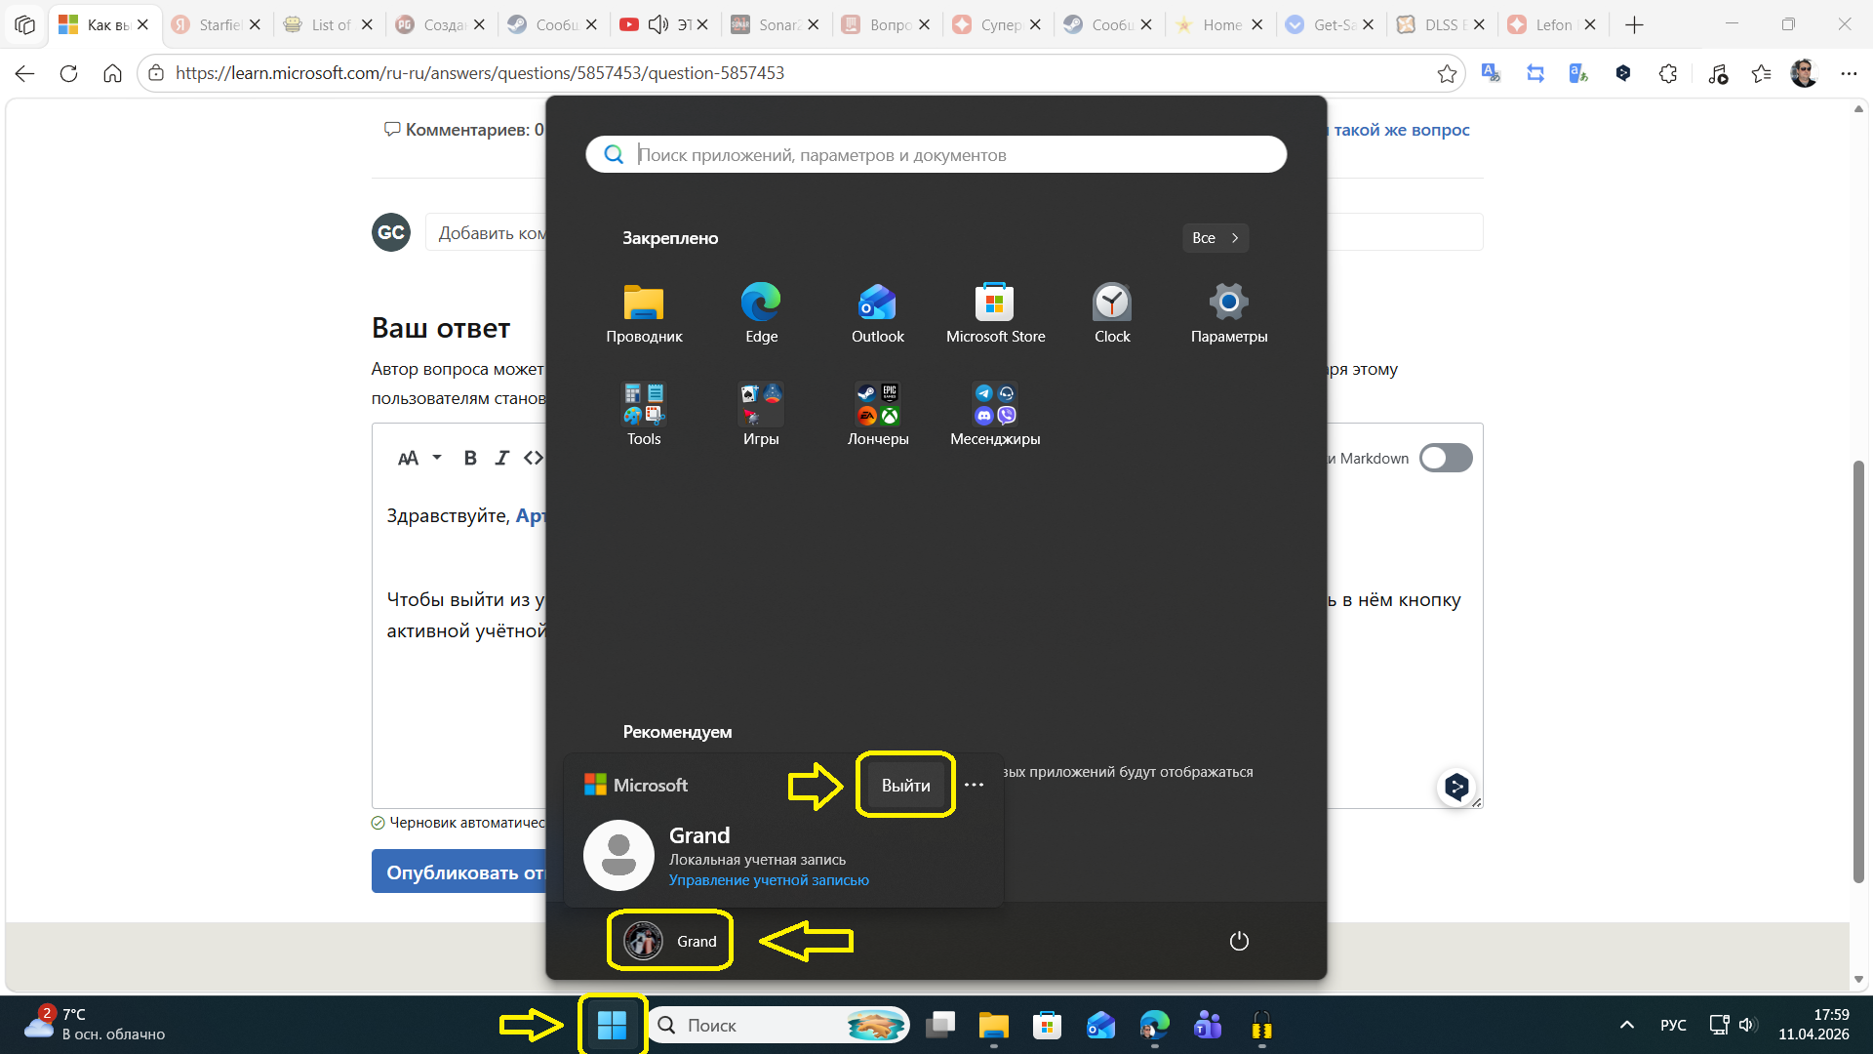Click the Windows Start button on taskbar

pos(612,1025)
